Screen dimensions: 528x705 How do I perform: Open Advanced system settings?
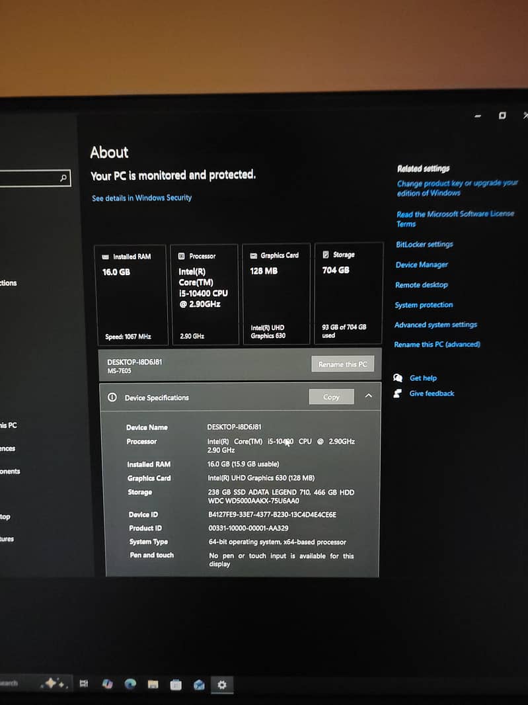435,324
